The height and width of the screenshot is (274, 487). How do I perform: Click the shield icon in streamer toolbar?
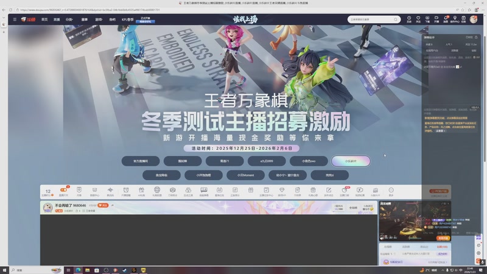coord(79,191)
